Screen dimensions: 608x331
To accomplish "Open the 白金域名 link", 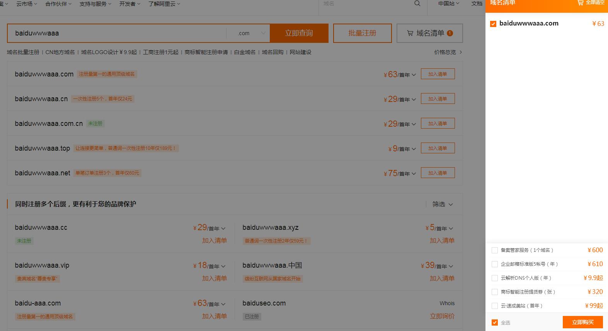I will point(245,52).
